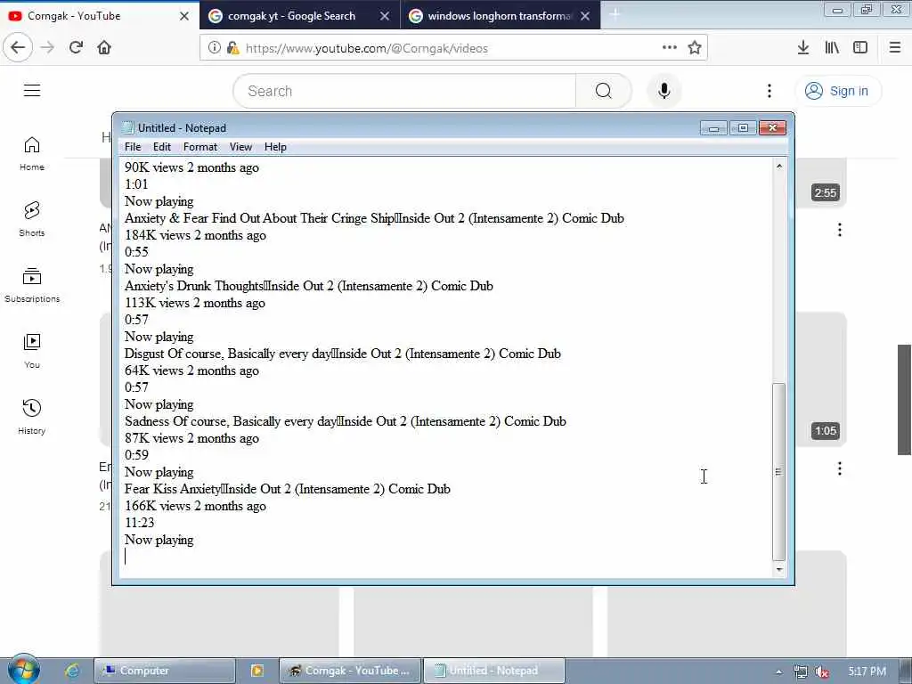Click the 'Sadness Of course' line in Notepad

tap(346, 421)
